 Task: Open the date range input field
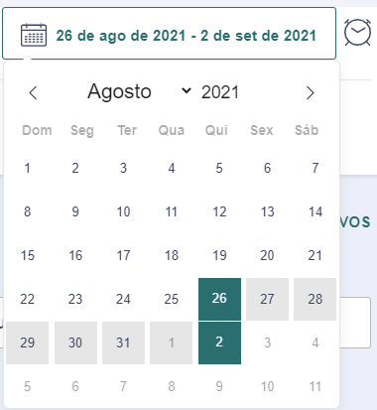(169, 34)
